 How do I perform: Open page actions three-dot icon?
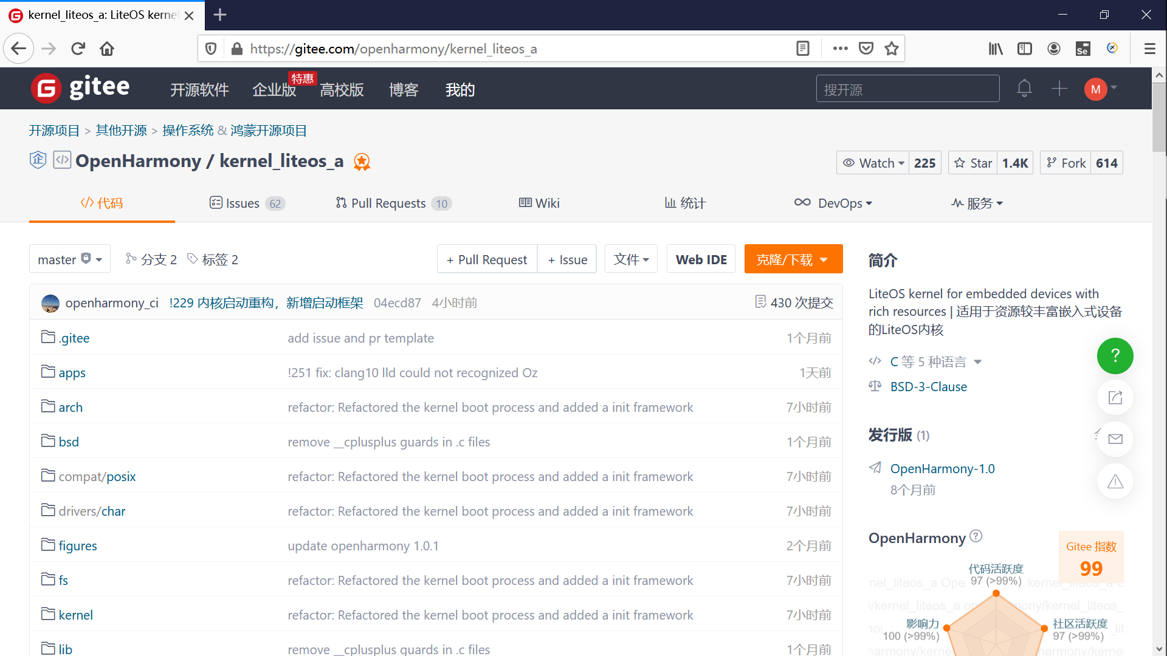840,49
